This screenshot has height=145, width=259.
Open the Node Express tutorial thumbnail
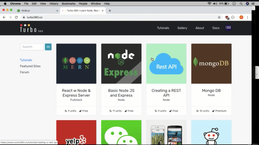click(121, 64)
